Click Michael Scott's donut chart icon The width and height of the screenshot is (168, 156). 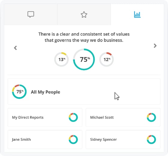[151, 117]
